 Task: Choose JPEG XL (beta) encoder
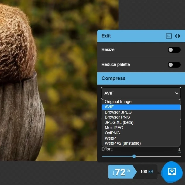pyautogui.click(x=119, y=122)
